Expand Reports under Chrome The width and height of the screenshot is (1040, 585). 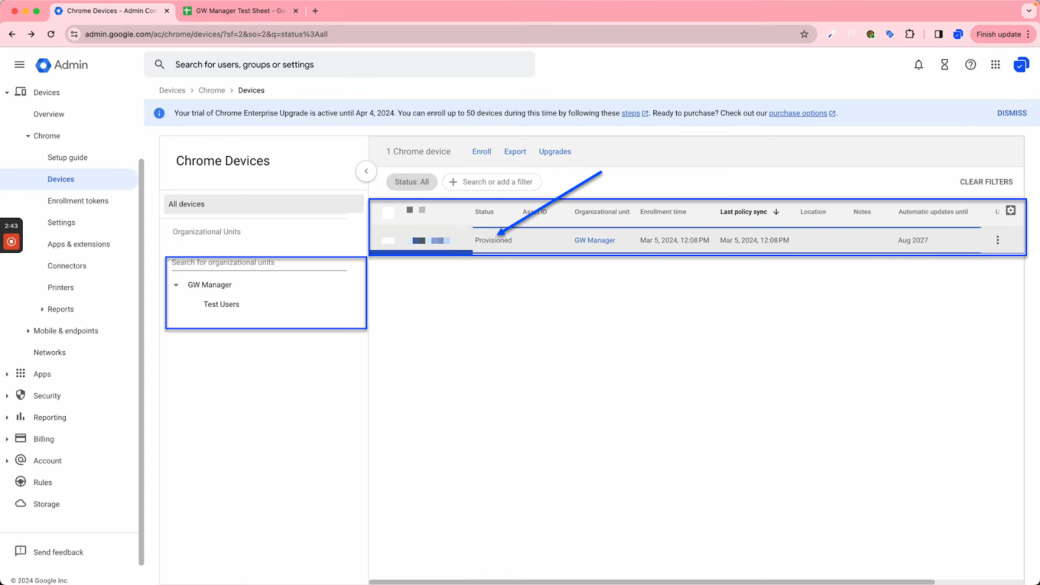[42, 309]
